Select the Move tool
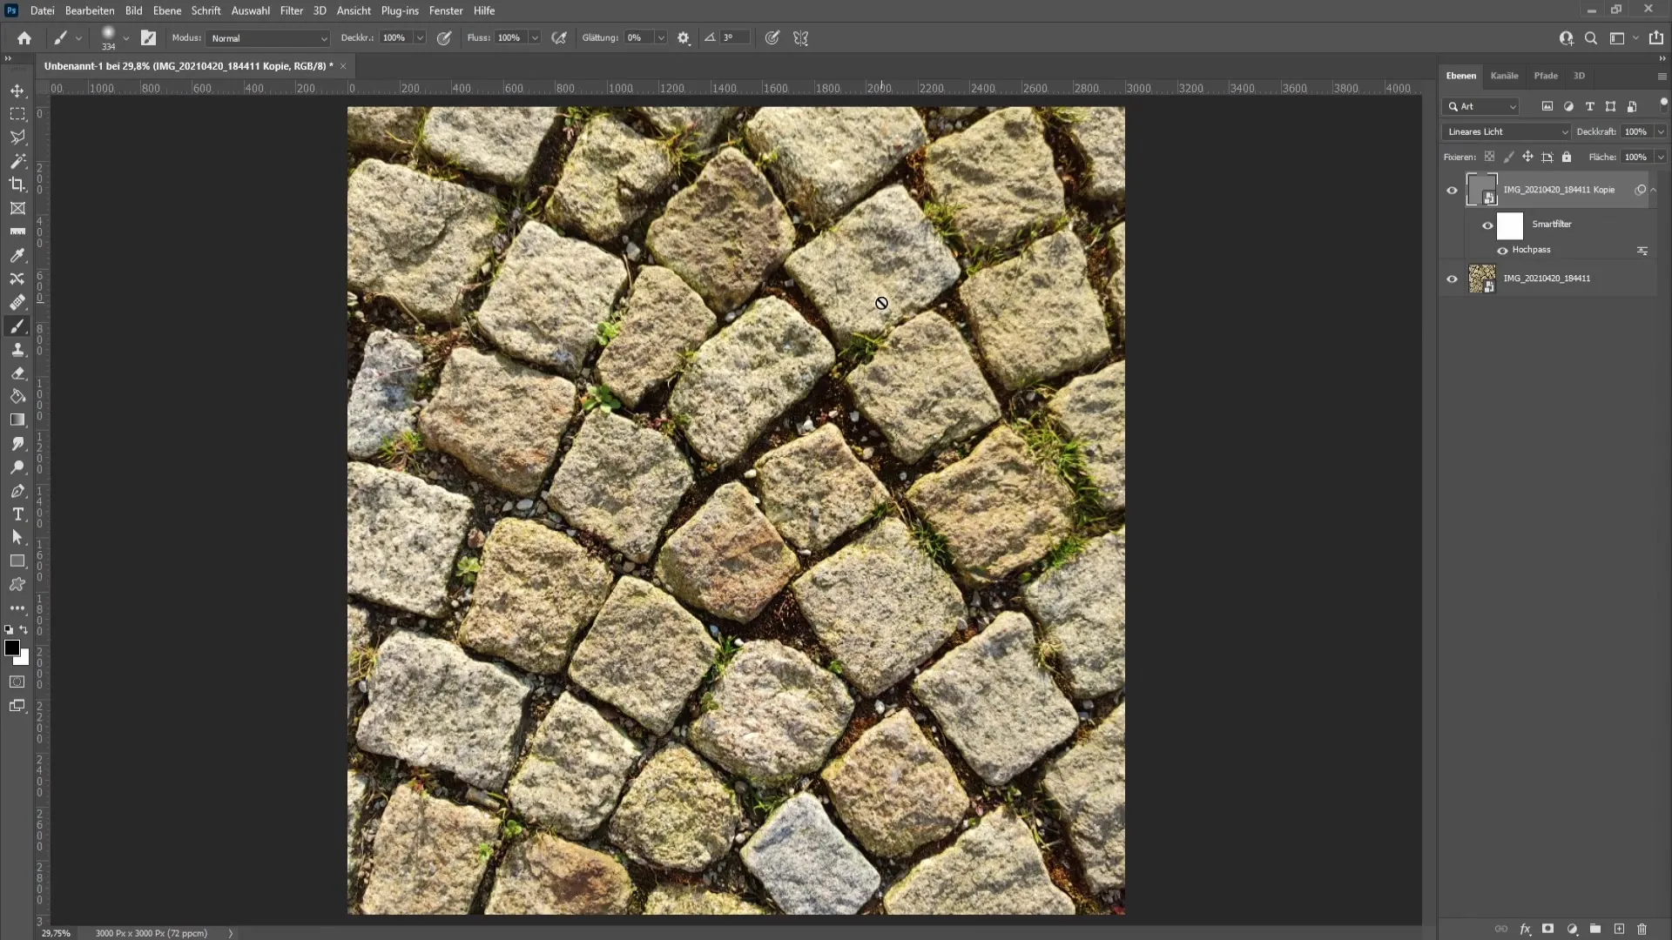 [17, 91]
